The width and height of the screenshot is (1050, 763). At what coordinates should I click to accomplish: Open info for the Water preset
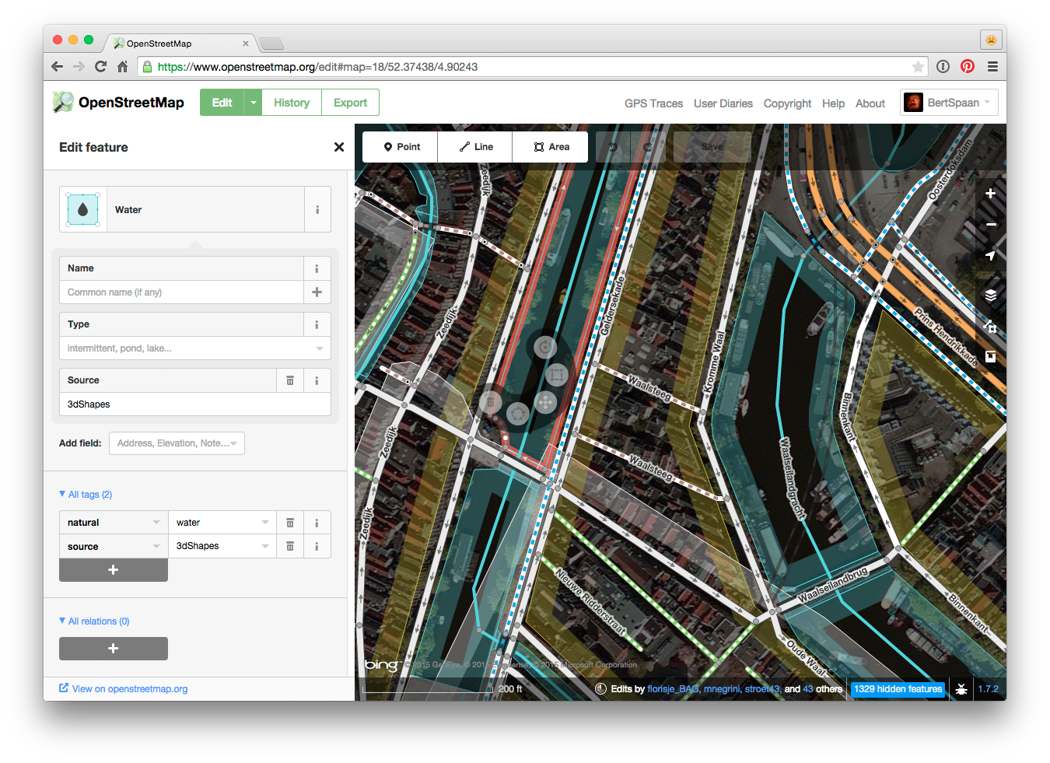coord(317,209)
